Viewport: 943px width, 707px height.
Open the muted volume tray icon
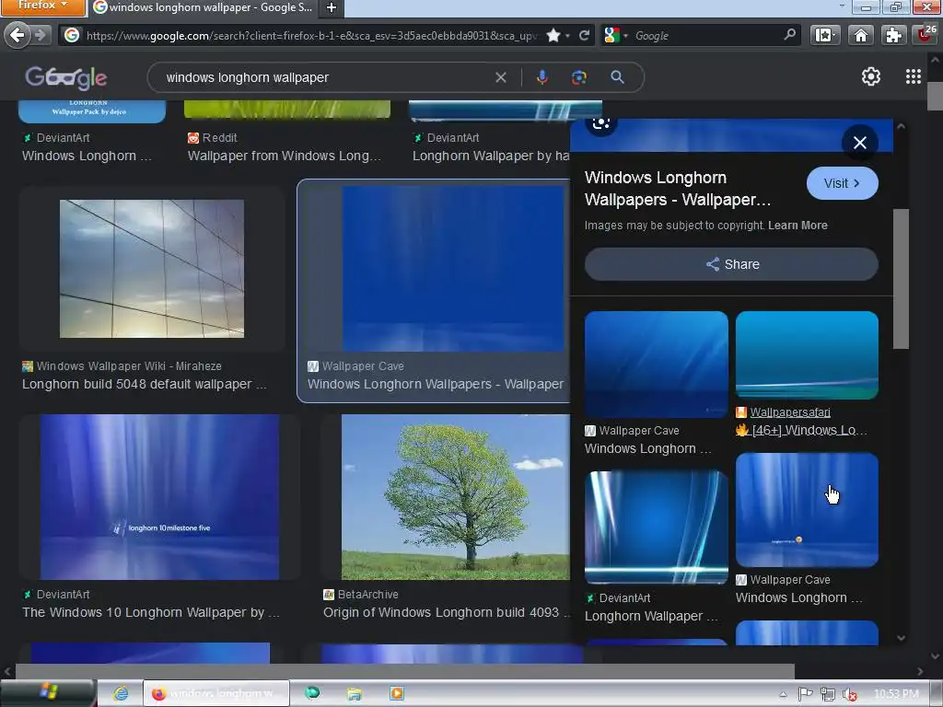click(x=849, y=694)
